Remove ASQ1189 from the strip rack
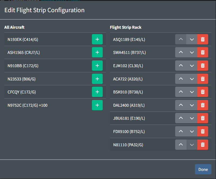Viewport: 216px width, 179px height. (x=203, y=39)
